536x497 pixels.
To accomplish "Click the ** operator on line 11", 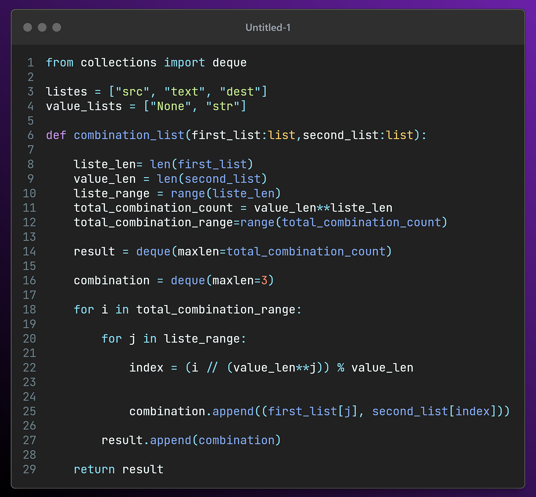I will click(324, 208).
